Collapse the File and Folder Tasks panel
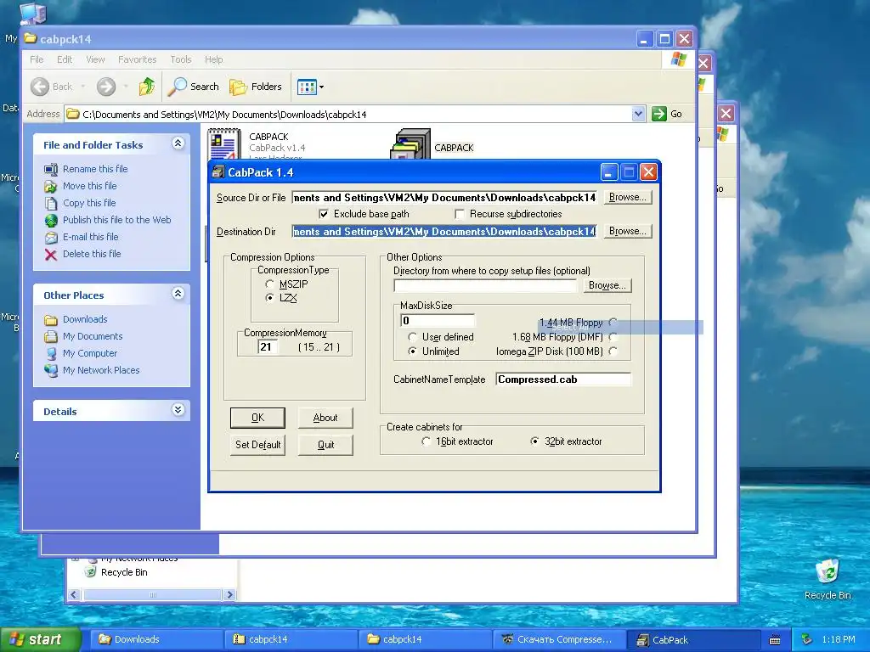Image resolution: width=870 pixels, height=652 pixels. (x=178, y=143)
